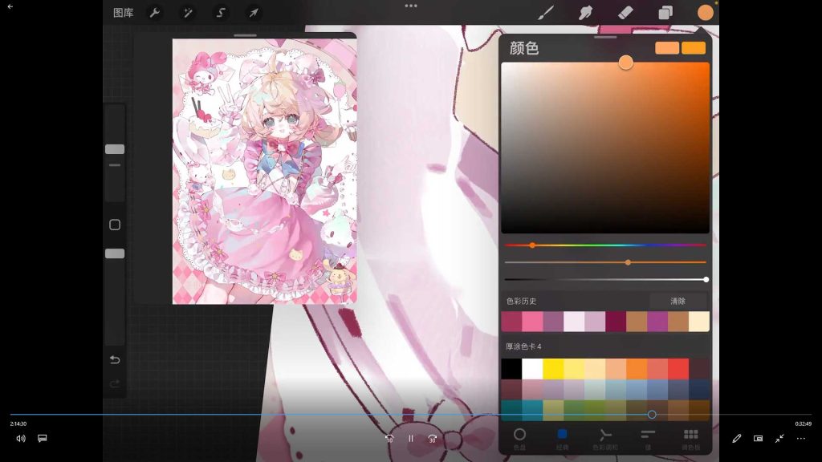Choose the black palette swatch
Image resolution: width=822 pixels, height=462 pixels.
click(x=511, y=369)
